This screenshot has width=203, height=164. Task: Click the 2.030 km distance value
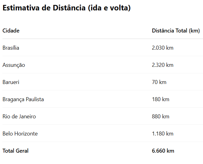pos(163,48)
